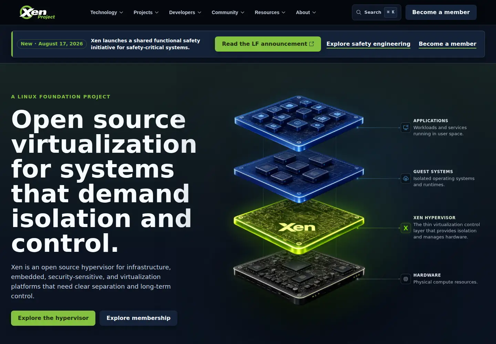
Task: Click the search magnifier icon
Action: click(x=359, y=12)
